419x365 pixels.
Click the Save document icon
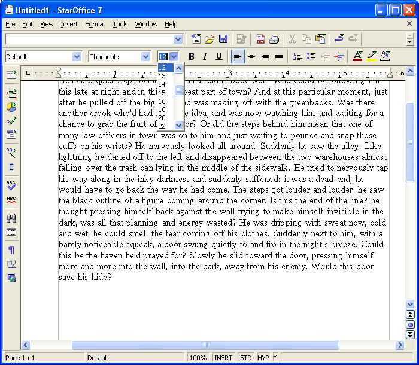tap(223, 39)
